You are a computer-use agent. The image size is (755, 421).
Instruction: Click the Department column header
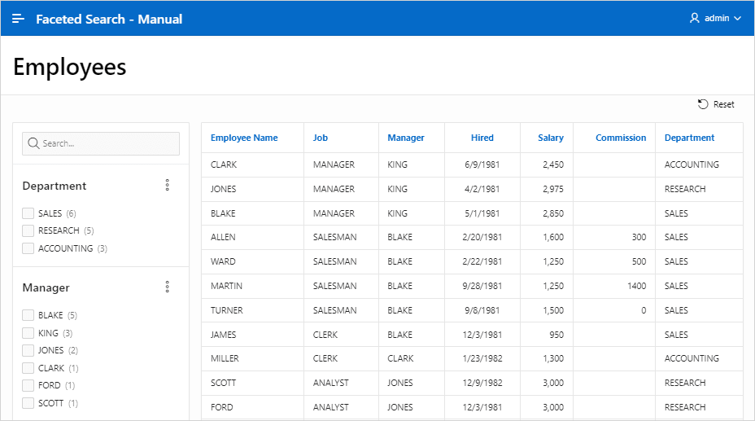690,138
